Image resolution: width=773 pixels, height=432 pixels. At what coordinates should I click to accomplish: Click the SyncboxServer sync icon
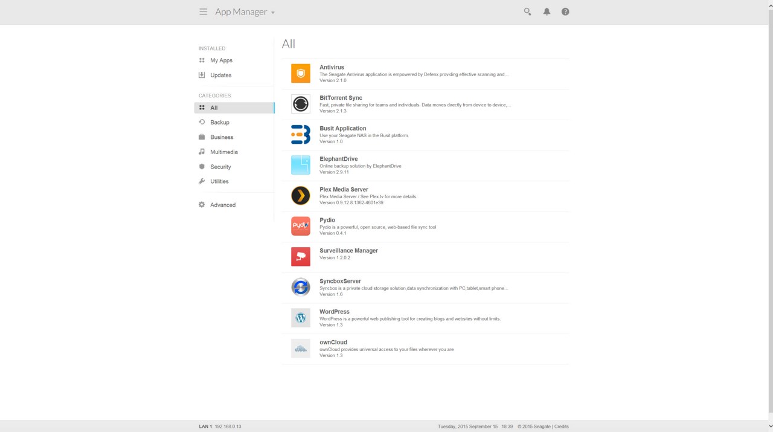(x=301, y=287)
